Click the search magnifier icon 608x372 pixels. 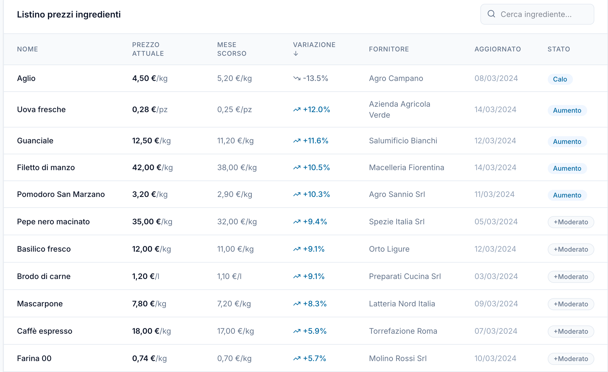click(491, 14)
